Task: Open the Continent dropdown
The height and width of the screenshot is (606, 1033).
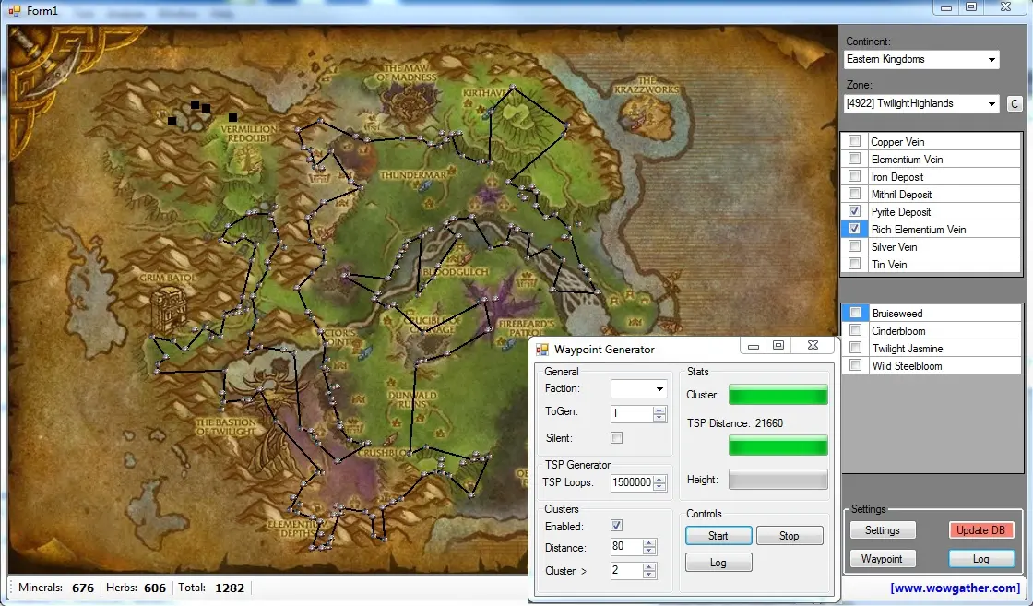Action: point(991,60)
